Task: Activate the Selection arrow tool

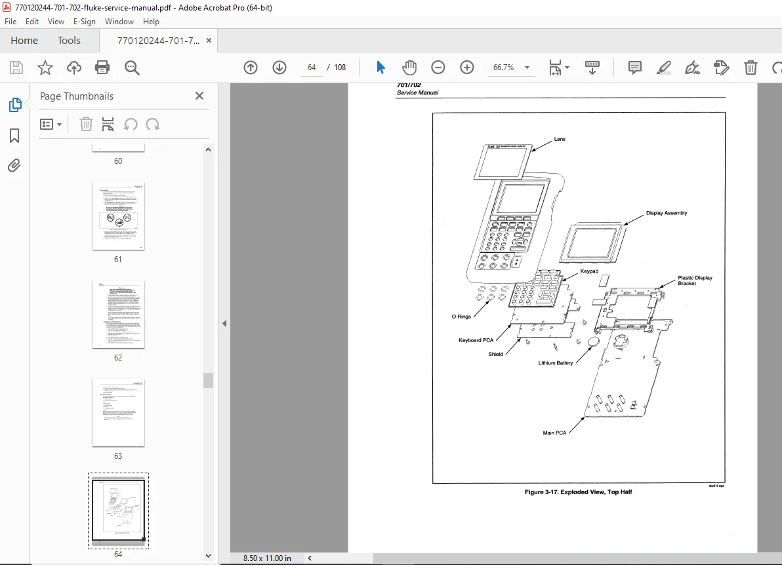Action: [381, 68]
